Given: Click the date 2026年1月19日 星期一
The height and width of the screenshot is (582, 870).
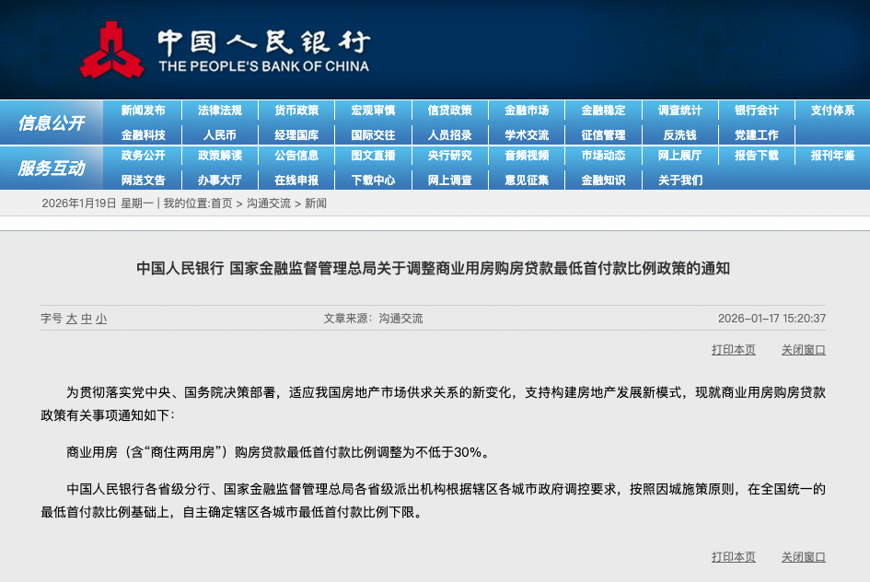Looking at the screenshot, I should [98, 204].
